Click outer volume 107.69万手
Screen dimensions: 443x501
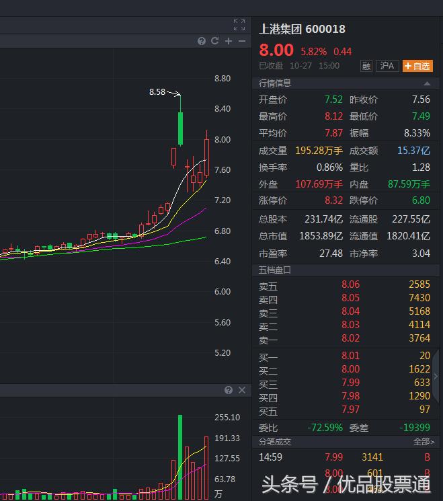319,184
